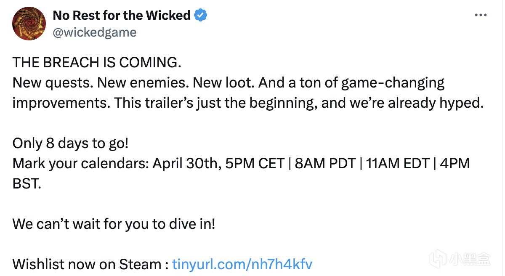Click the "April 30th" date text
This screenshot has height=276, width=505.
click(x=187, y=163)
